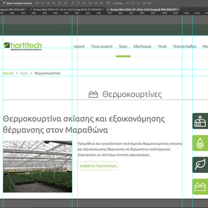
Task: Click the large Θερμοκουρτίνες page heading
Action: pos(132,95)
